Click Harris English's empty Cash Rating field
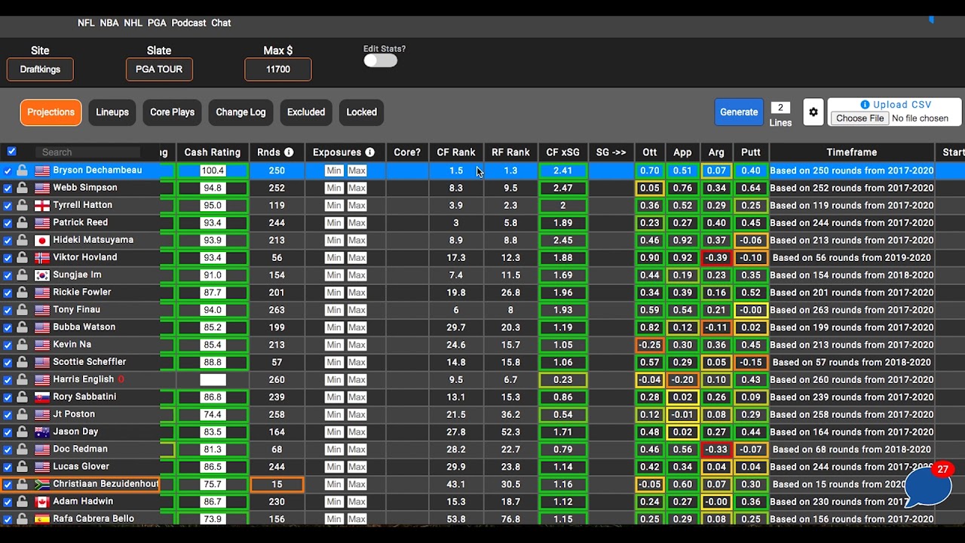The image size is (965, 543). pos(213,380)
